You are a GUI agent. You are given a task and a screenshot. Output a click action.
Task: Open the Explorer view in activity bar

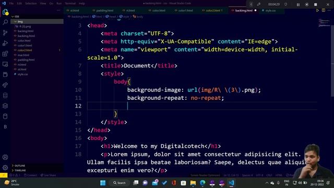[x=5, y=12]
